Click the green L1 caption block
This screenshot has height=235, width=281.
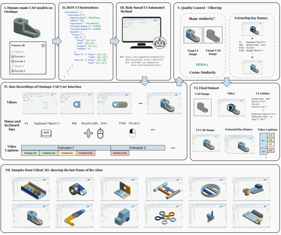(271, 135)
